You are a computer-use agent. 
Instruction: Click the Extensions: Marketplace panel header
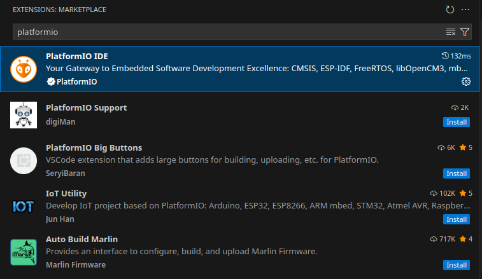[x=59, y=10]
